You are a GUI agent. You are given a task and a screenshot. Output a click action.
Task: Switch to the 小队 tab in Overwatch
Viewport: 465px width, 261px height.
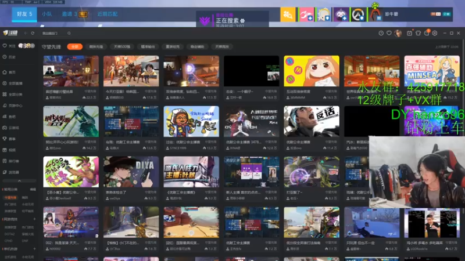point(47,14)
